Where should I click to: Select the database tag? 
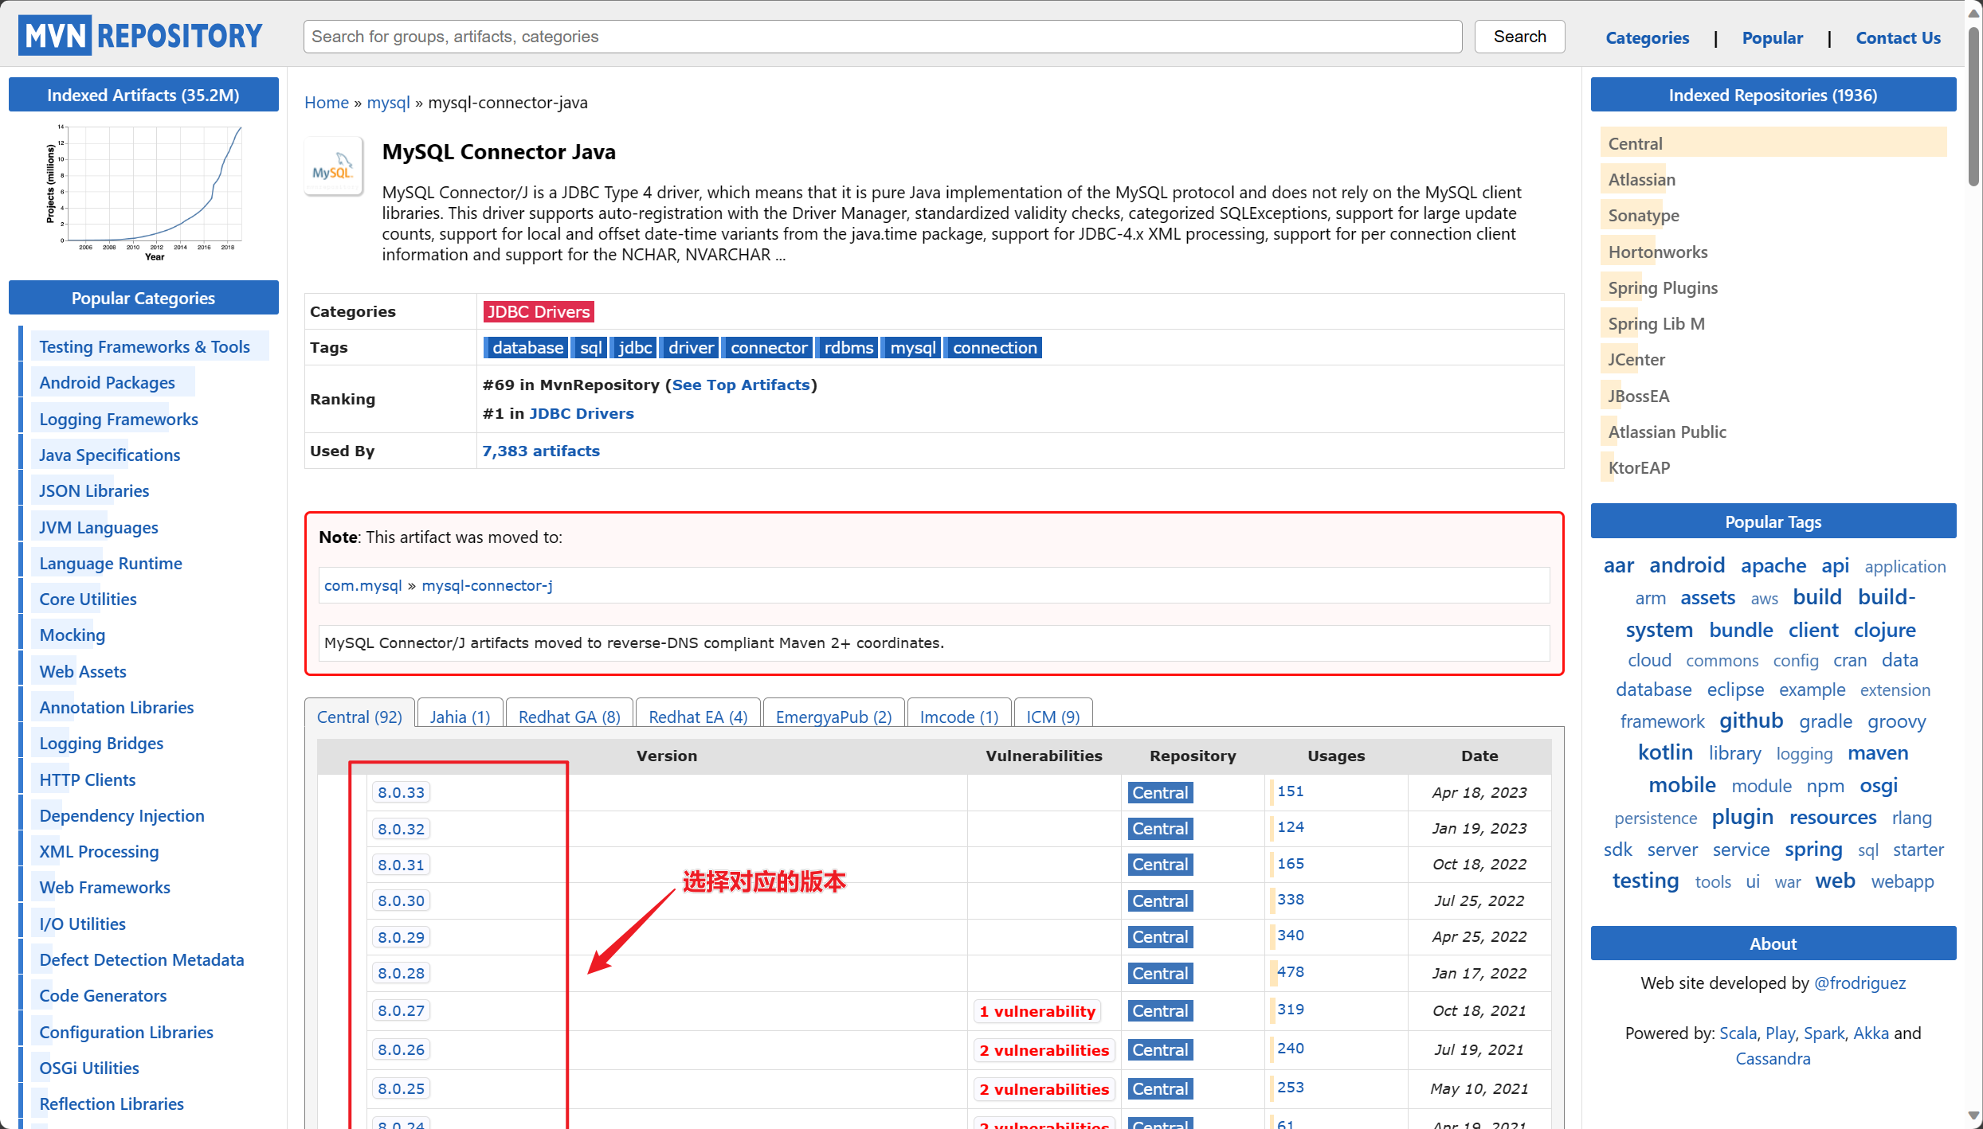527,347
